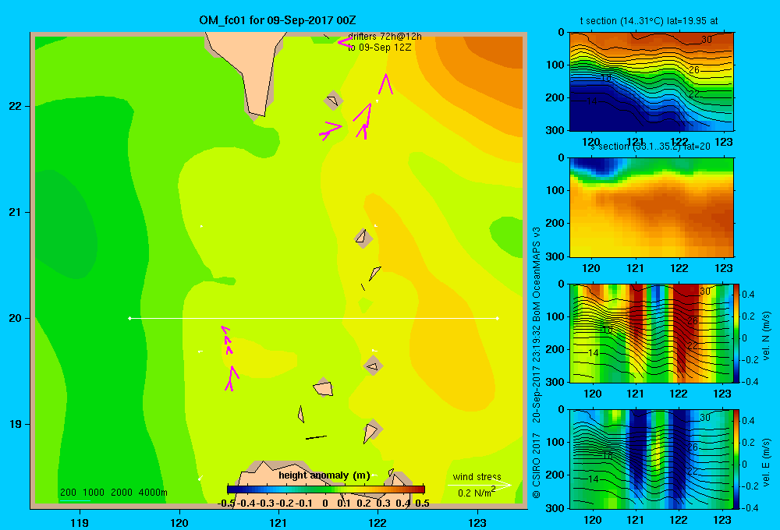The height and width of the screenshot is (530, 780).
Task: Open the salinity section panel
Action: click(651, 207)
